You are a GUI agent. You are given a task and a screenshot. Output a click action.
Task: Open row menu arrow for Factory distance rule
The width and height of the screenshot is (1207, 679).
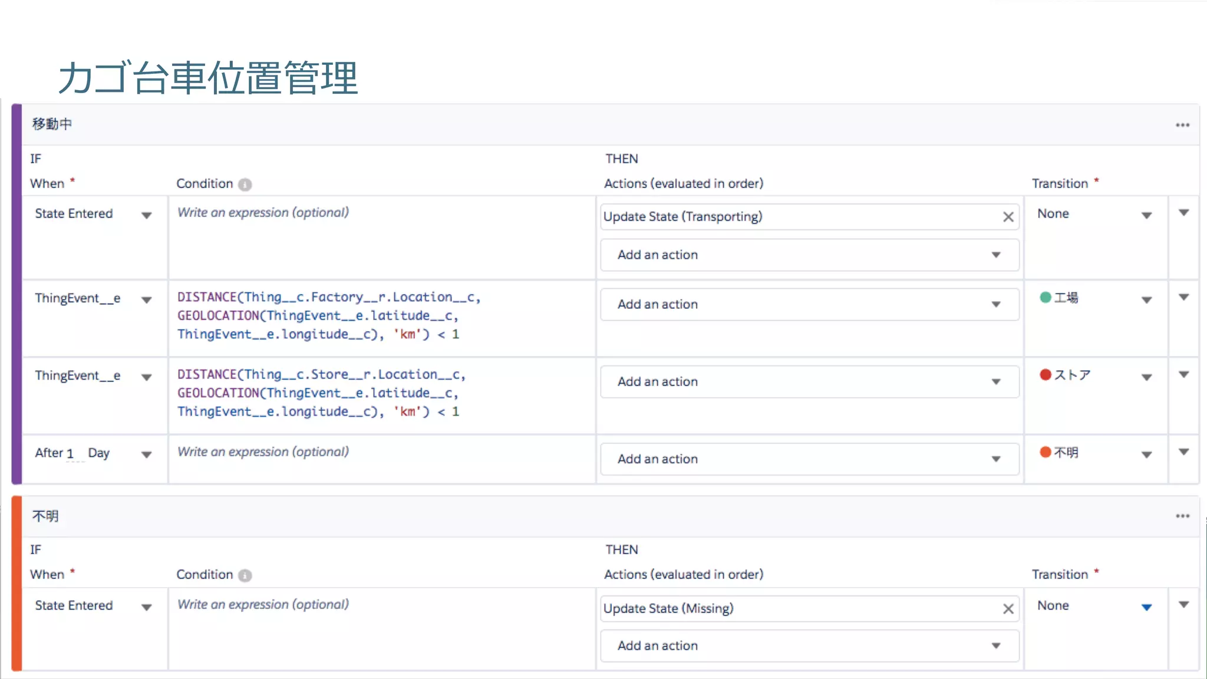(x=1183, y=298)
